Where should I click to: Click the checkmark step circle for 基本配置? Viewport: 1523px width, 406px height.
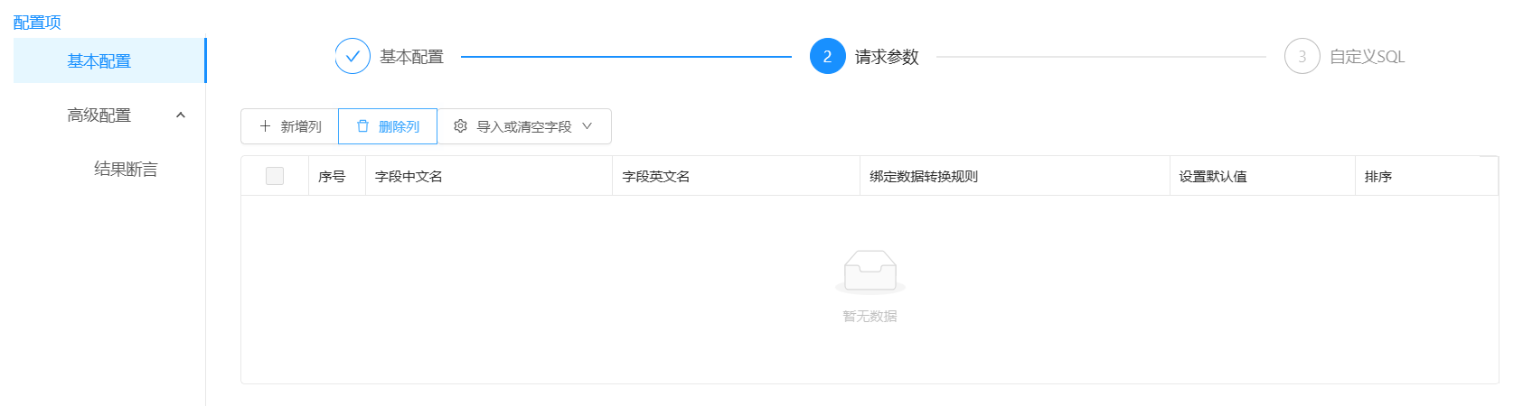353,56
